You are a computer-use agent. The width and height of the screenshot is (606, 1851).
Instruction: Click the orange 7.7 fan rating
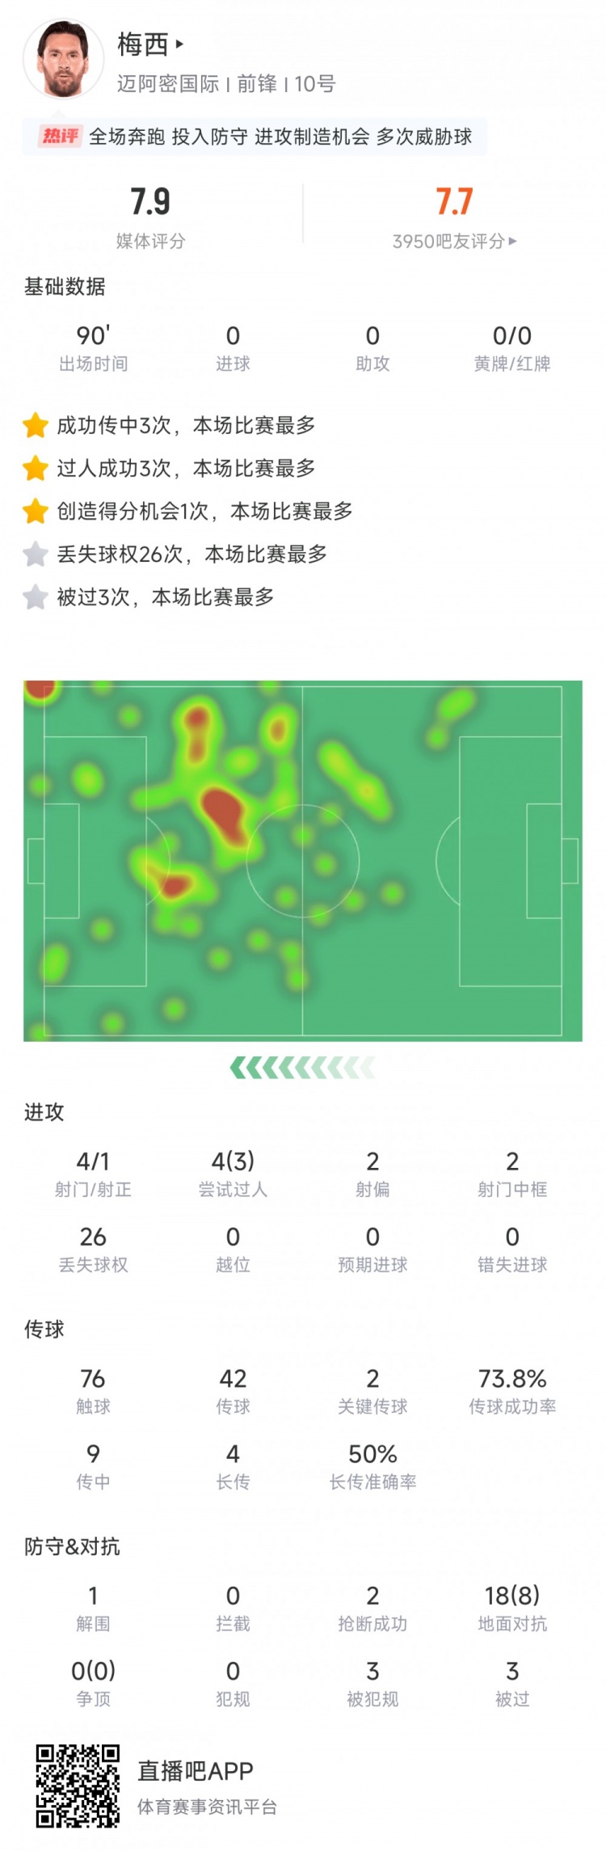[x=454, y=202]
